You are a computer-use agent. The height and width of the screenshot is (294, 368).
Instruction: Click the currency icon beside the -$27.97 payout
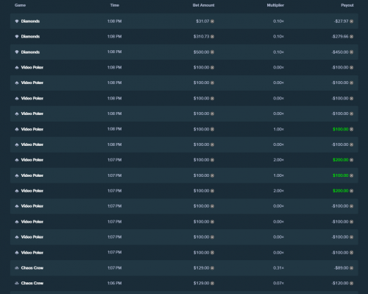(x=351, y=21)
